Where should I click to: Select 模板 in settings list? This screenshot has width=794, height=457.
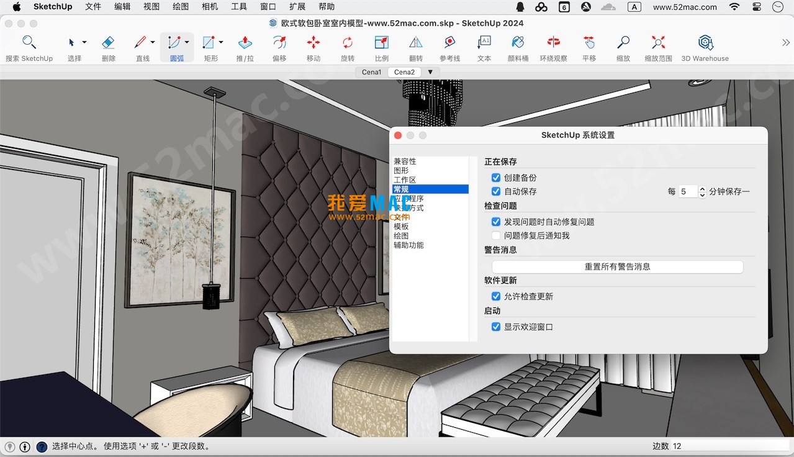click(431, 227)
